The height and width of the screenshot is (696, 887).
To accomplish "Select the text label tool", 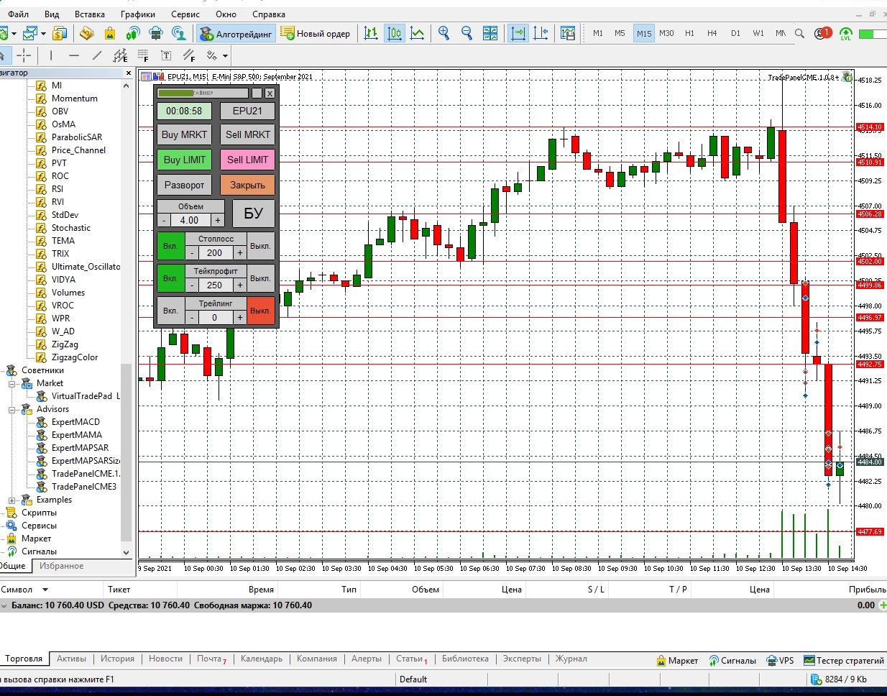I will [166, 55].
